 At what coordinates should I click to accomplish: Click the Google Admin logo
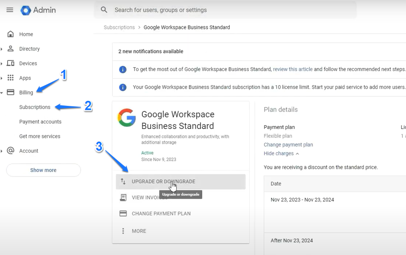point(26,10)
